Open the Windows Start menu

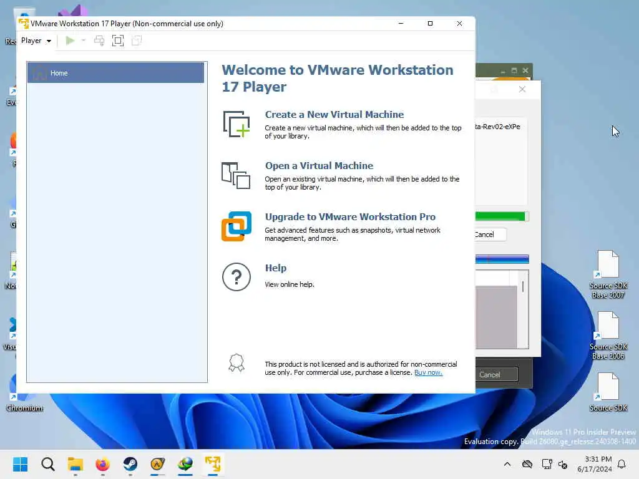tap(21, 464)
